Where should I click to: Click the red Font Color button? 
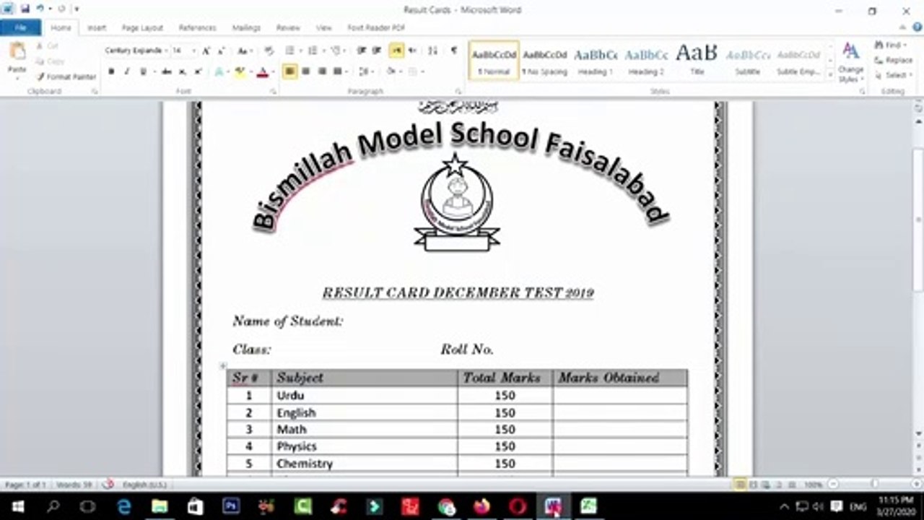[263, 71]
